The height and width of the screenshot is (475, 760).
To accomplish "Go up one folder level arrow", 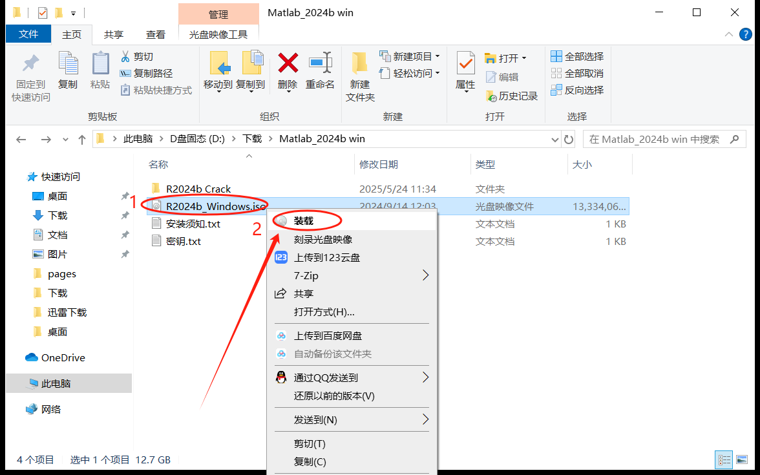I will click(x=82, y=140).
